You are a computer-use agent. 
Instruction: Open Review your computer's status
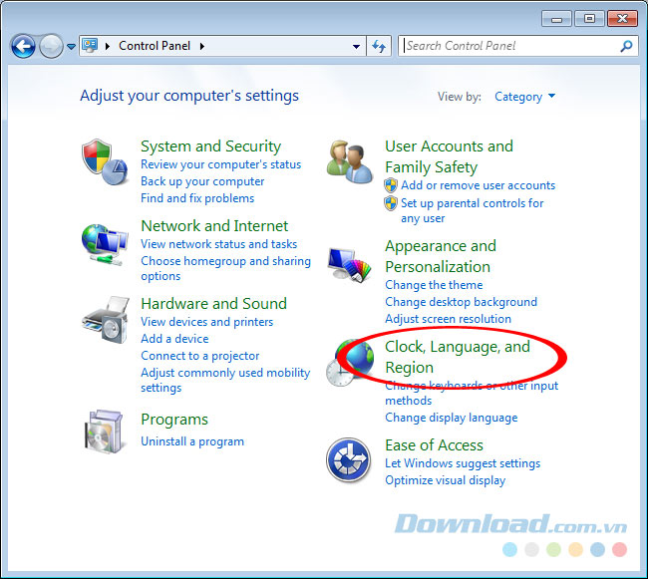click(220, 164)
